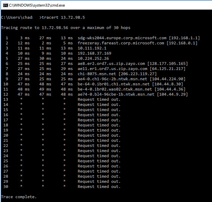Click the 'Trace complete.' message
The height and width of the screenshot is (202, 212).
click(19, 197)
